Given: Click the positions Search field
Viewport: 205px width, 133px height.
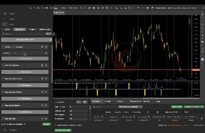Looking at the screenshot, I should (x=105, y=107).
